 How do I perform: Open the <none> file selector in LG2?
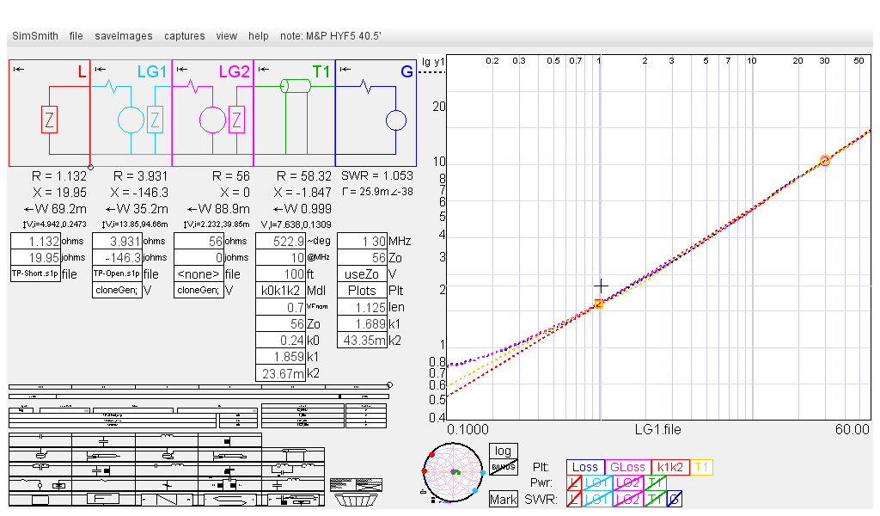pos(199,274)
